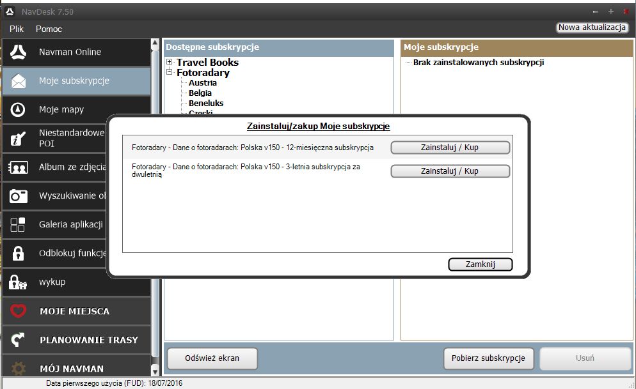636x389 pixels.
Task: Click the Data pierwszego użycia status text
Action: [114, 383]
